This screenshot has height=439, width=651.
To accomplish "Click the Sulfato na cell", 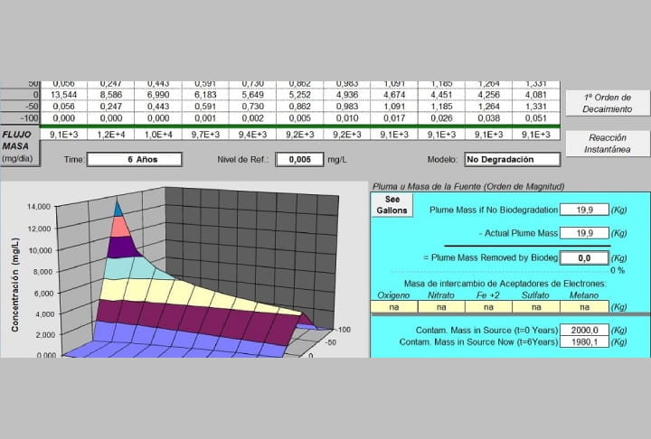I will [x=536, y=307].
